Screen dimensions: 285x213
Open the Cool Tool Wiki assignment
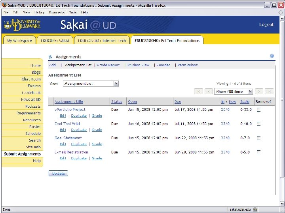click(67, 124)
